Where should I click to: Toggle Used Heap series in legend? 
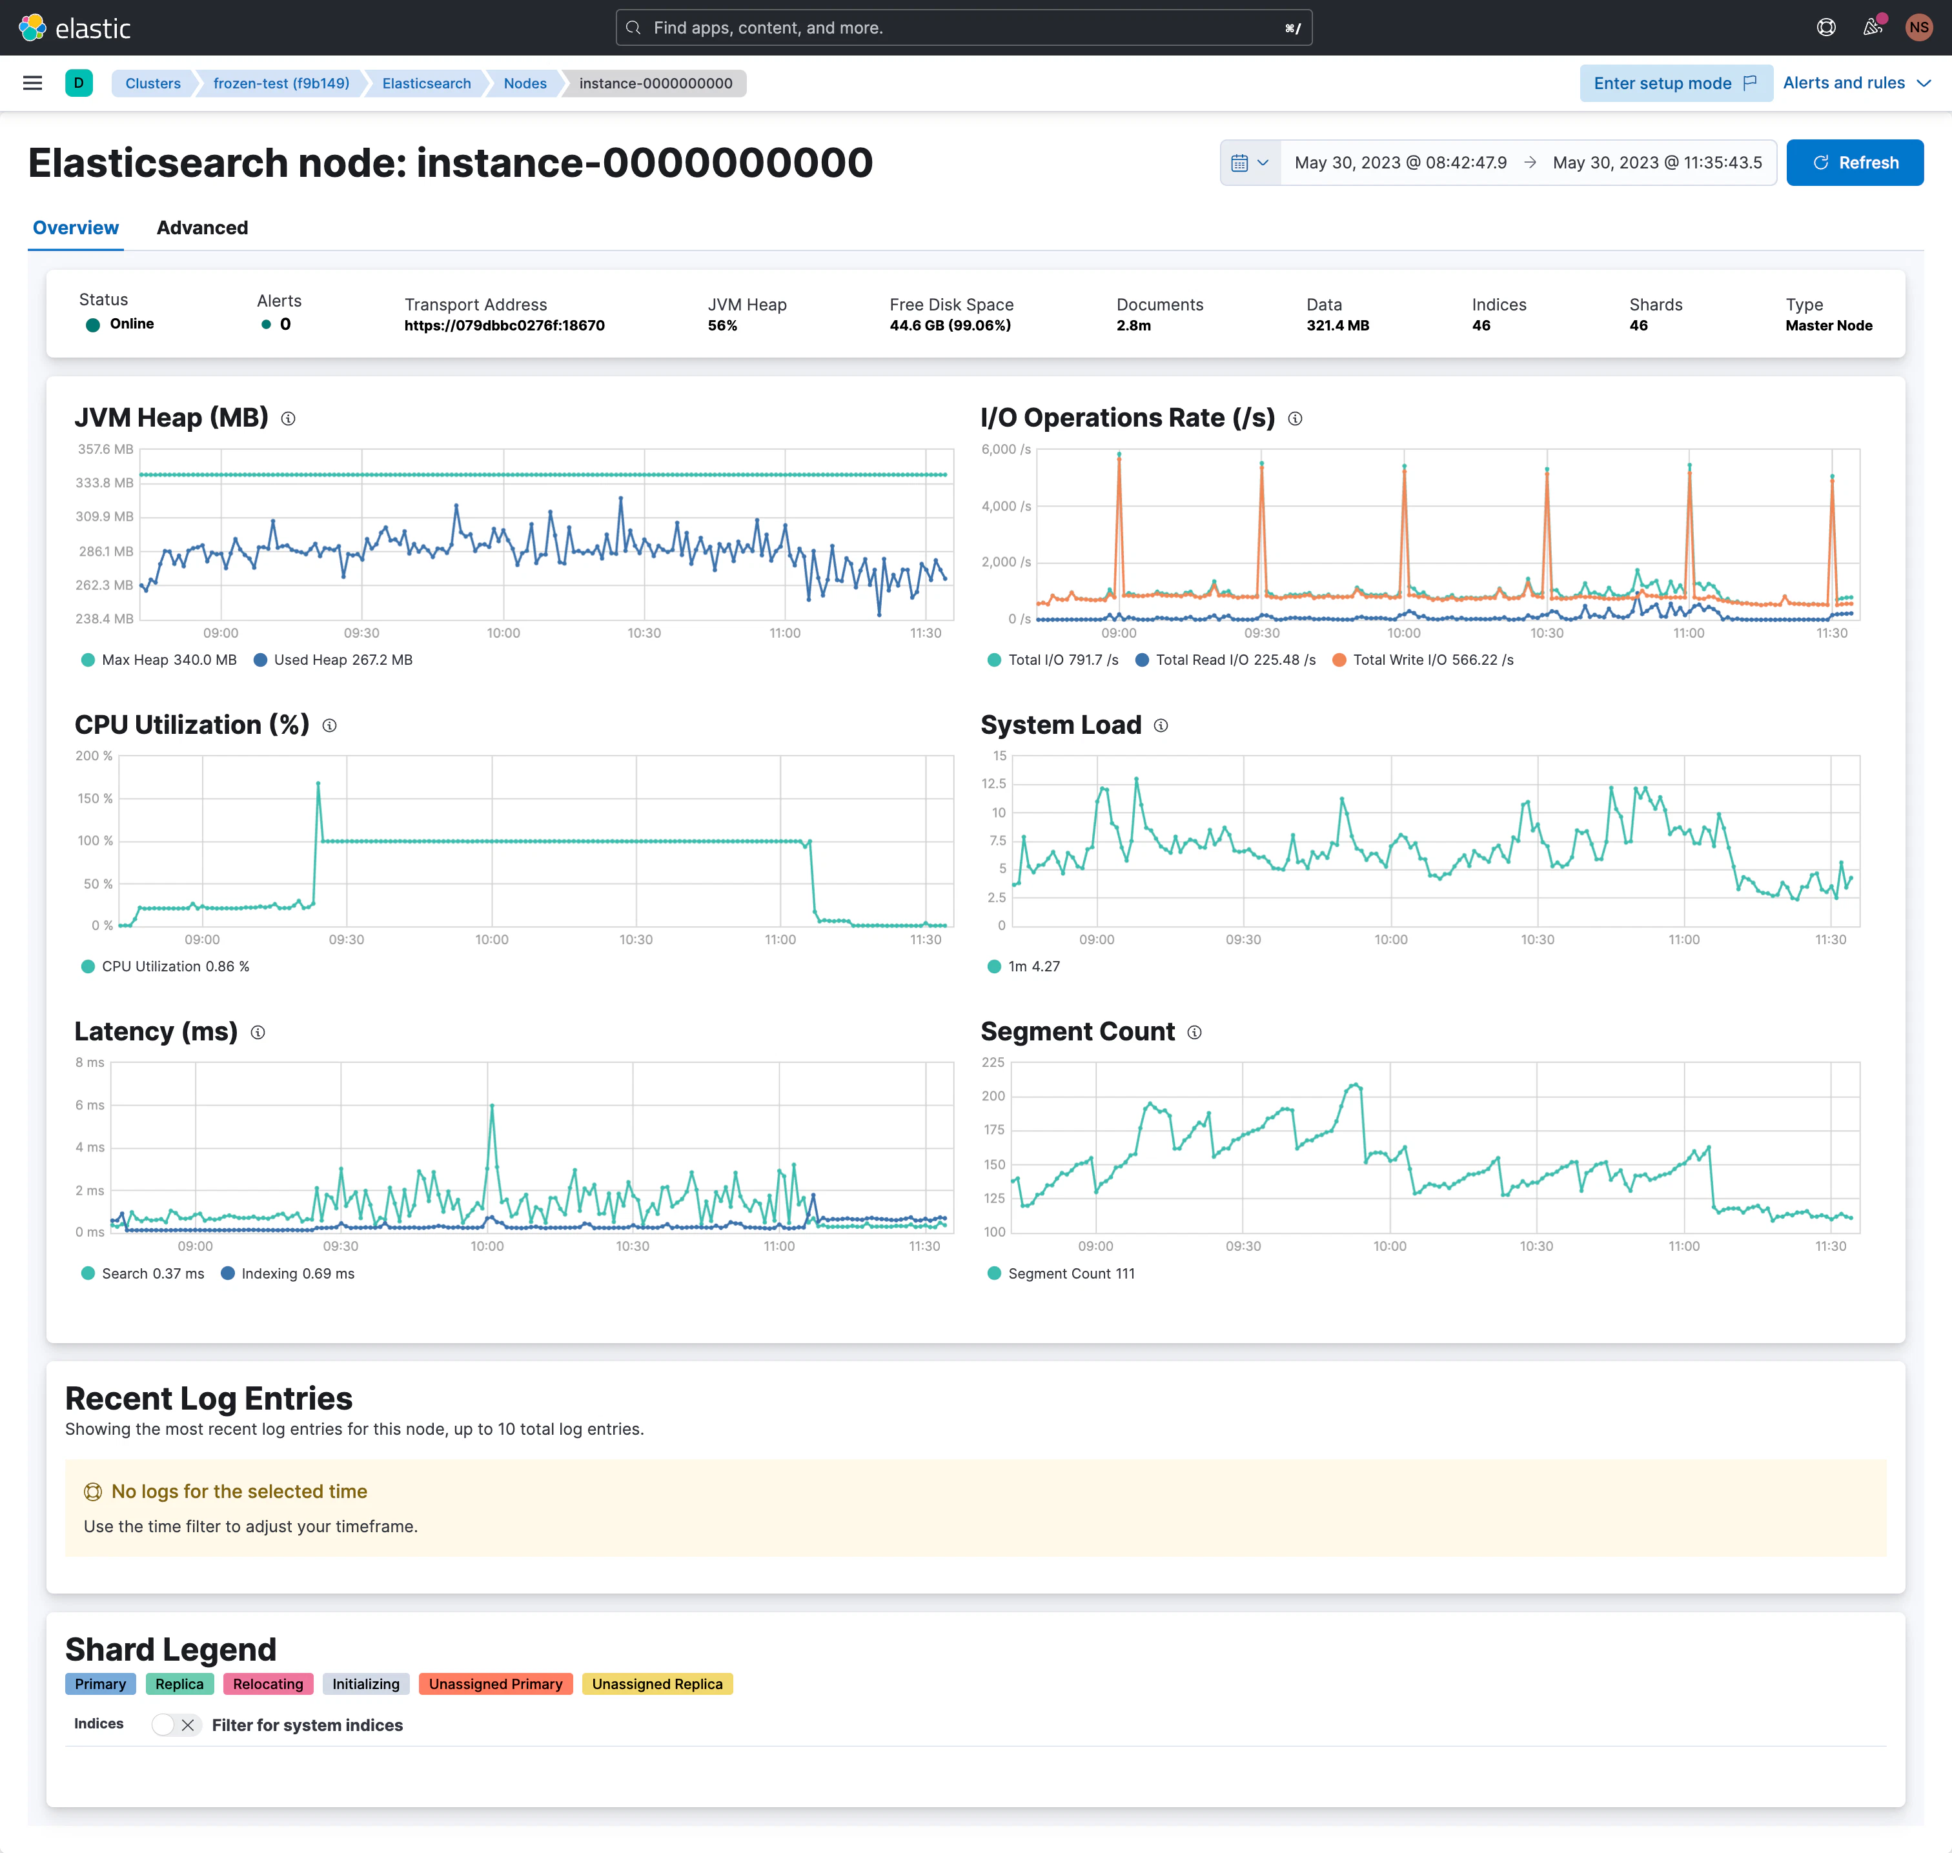(x=333, y=660)
